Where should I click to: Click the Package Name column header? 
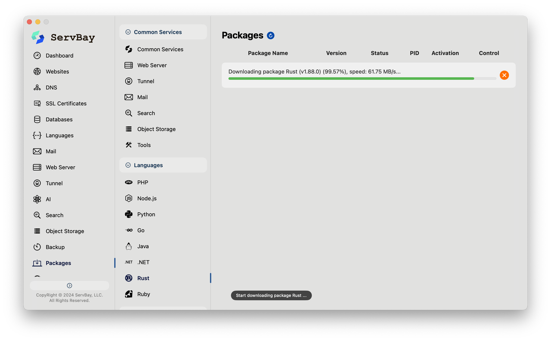point(268,53)
